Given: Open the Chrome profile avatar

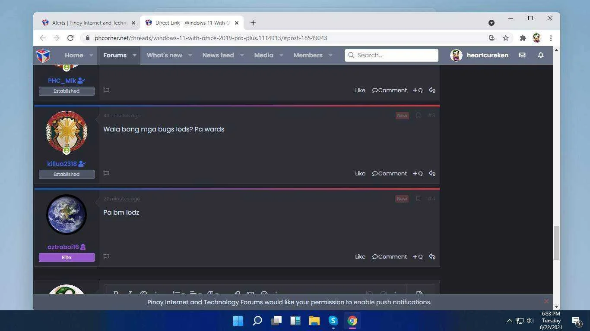Looking at the screenshot, I should [536, 38].
